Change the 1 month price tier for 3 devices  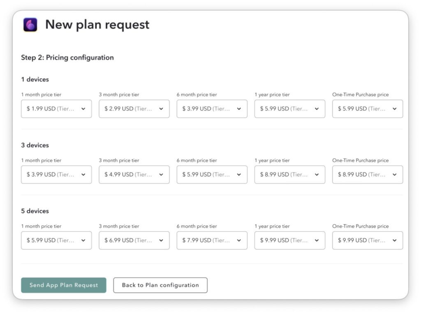[56, 174]
